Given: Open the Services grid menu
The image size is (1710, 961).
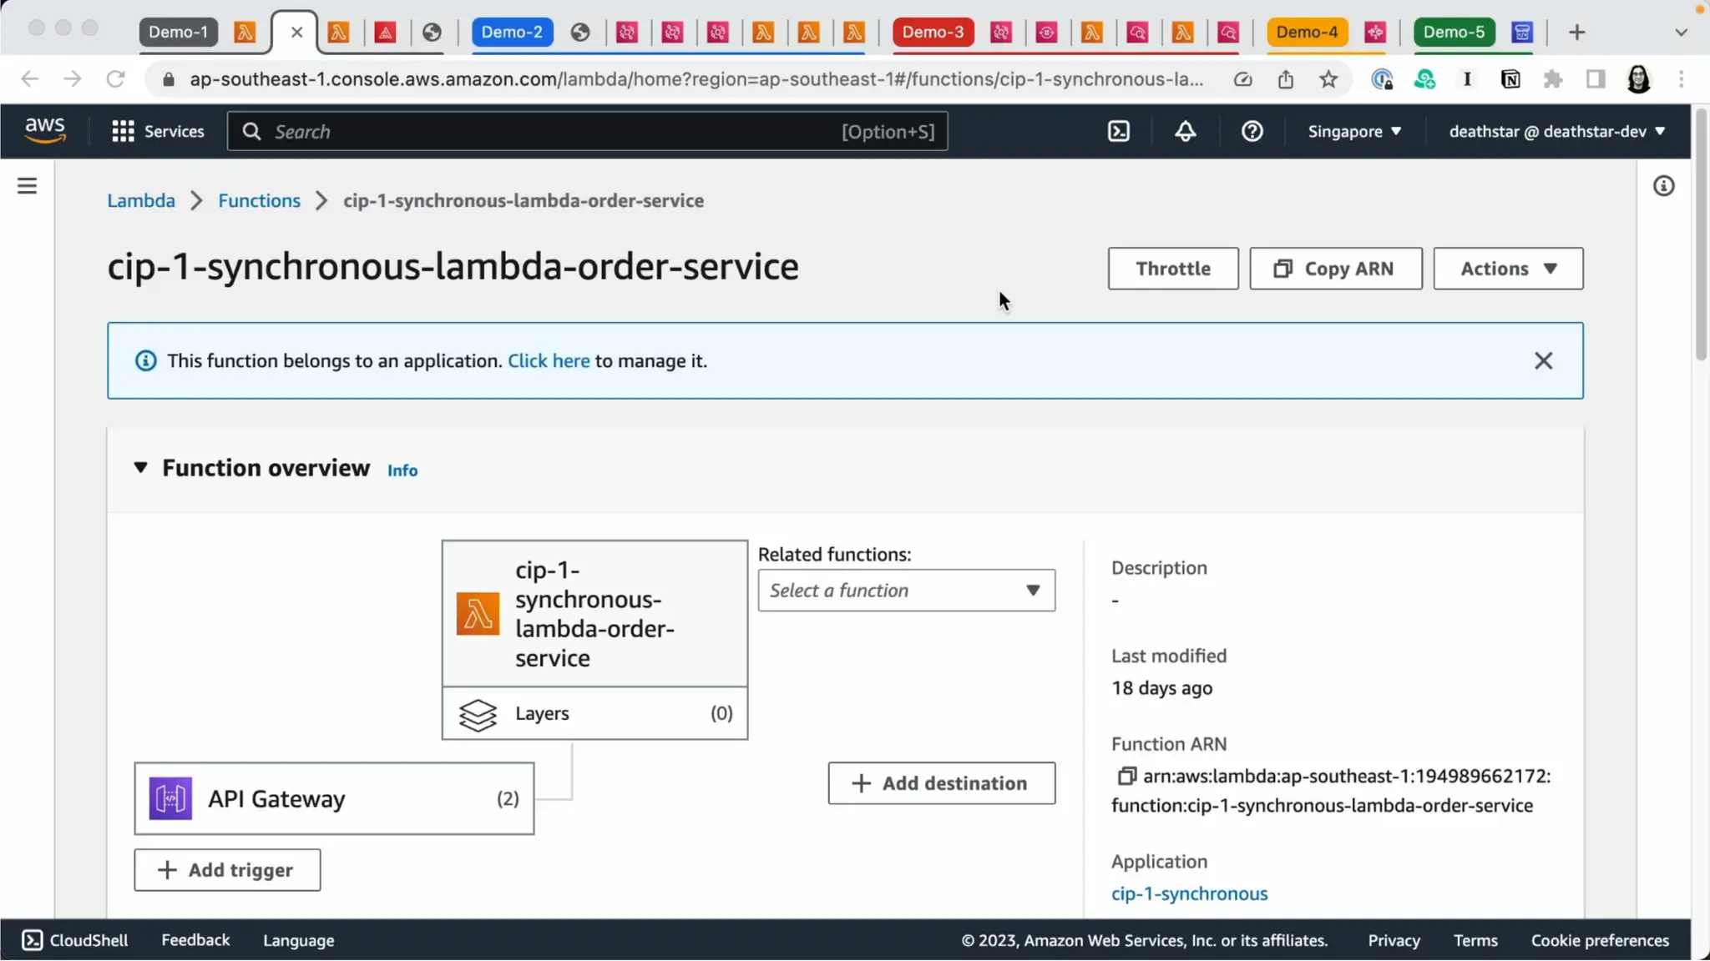Looking at the screenshot, I should coord(158,131).
